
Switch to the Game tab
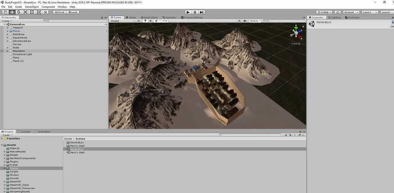click(x=131, y=18)
